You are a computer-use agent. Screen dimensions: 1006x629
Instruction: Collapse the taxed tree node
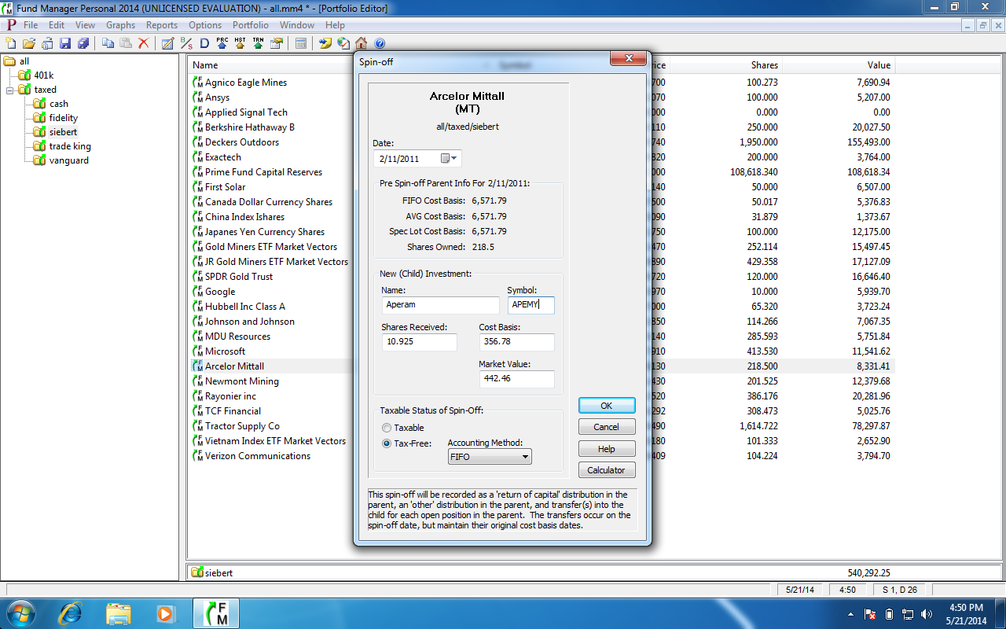pyautogui.click(x=10, y=90)
